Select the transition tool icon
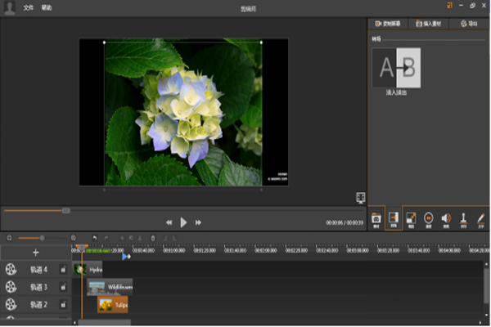The height and width of the screenshot is (327, 491). (394, 218)
